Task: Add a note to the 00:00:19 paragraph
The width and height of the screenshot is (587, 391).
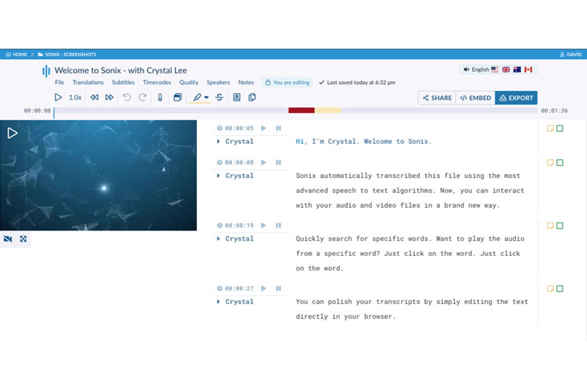Action: point(550,226)
